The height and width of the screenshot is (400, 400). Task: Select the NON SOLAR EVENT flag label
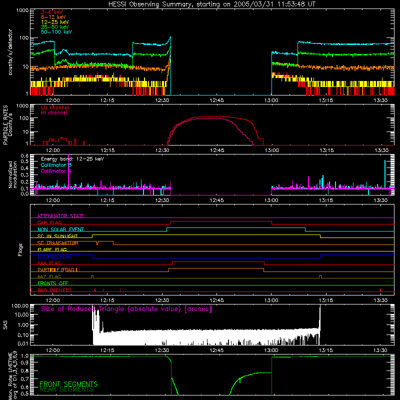point(60,229)
